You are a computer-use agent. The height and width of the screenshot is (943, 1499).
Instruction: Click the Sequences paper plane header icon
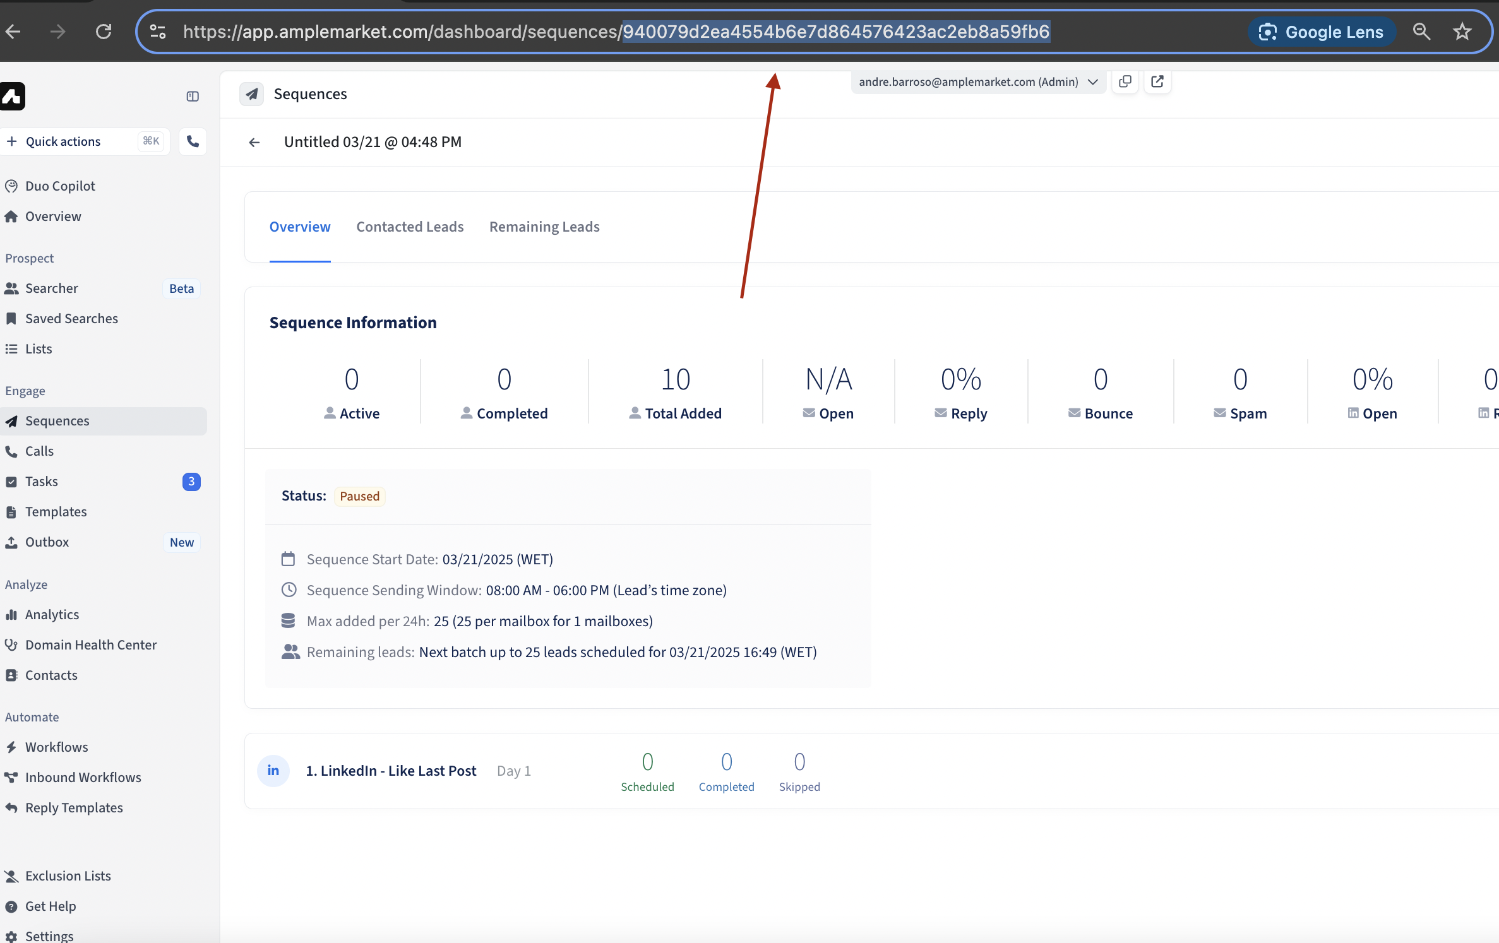tap(251, 94)
